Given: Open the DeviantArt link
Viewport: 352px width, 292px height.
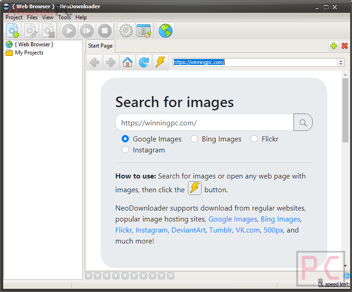Looking at the screenshot, I should pyautogui.click(x=188, y=230).
